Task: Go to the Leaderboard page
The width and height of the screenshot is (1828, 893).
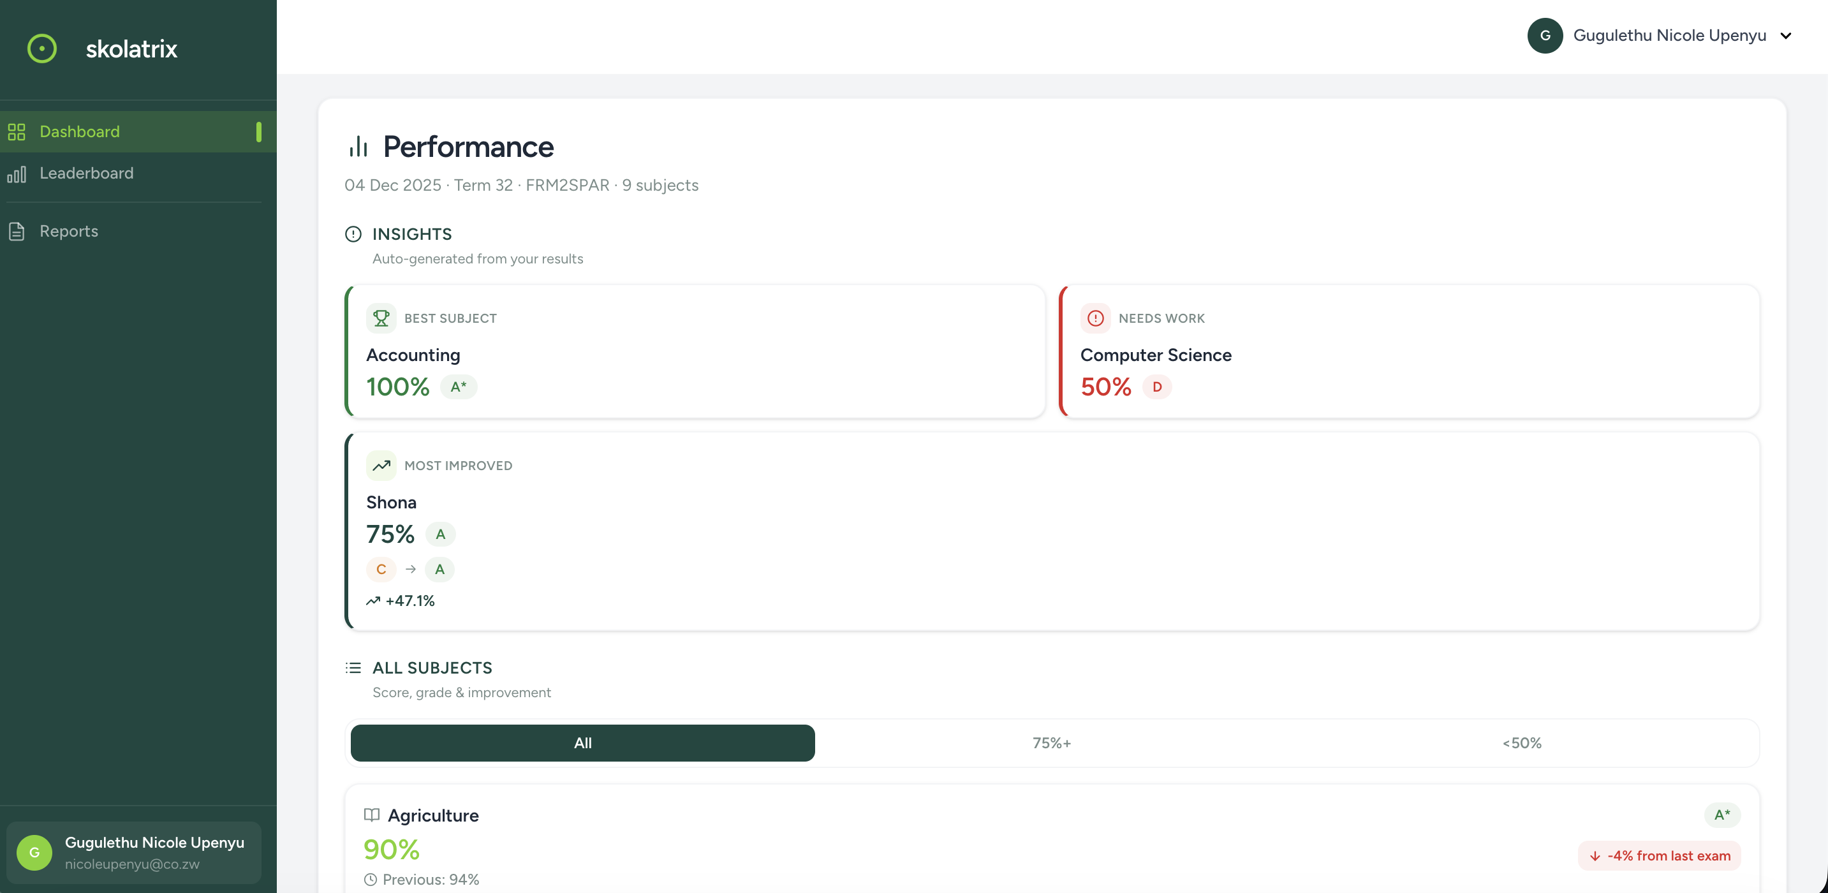Action: [138, 173]
